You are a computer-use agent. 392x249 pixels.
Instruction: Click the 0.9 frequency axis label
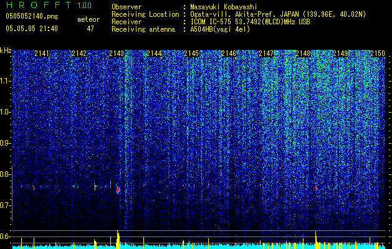click(x=6, y=143)
